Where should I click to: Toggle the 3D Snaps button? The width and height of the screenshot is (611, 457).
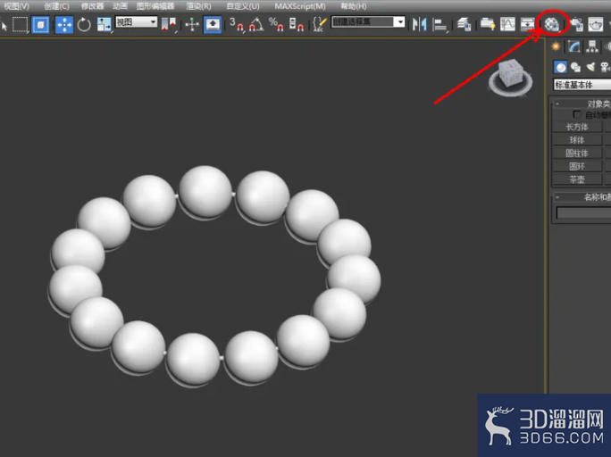[236, 24]
